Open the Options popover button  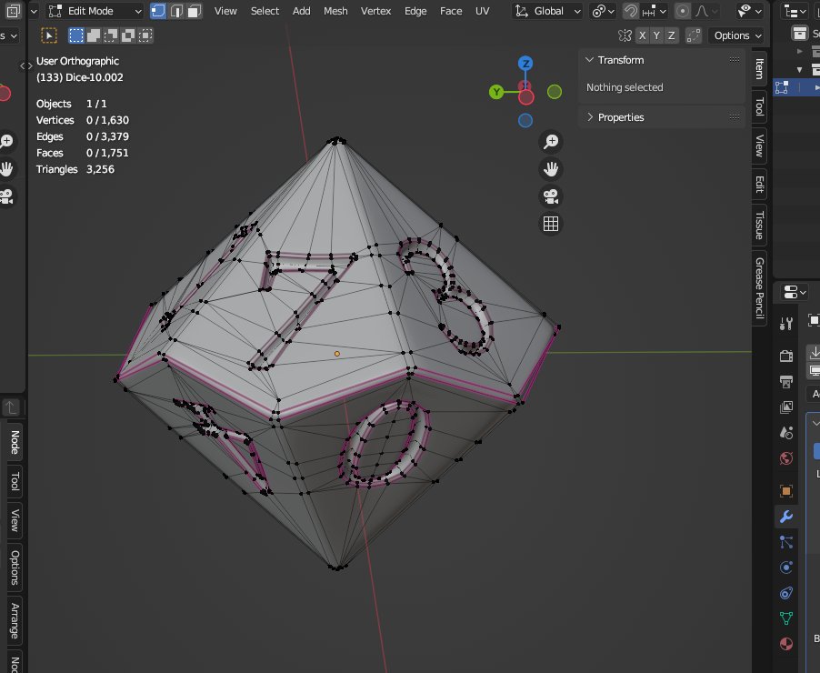tap(737, 35)
